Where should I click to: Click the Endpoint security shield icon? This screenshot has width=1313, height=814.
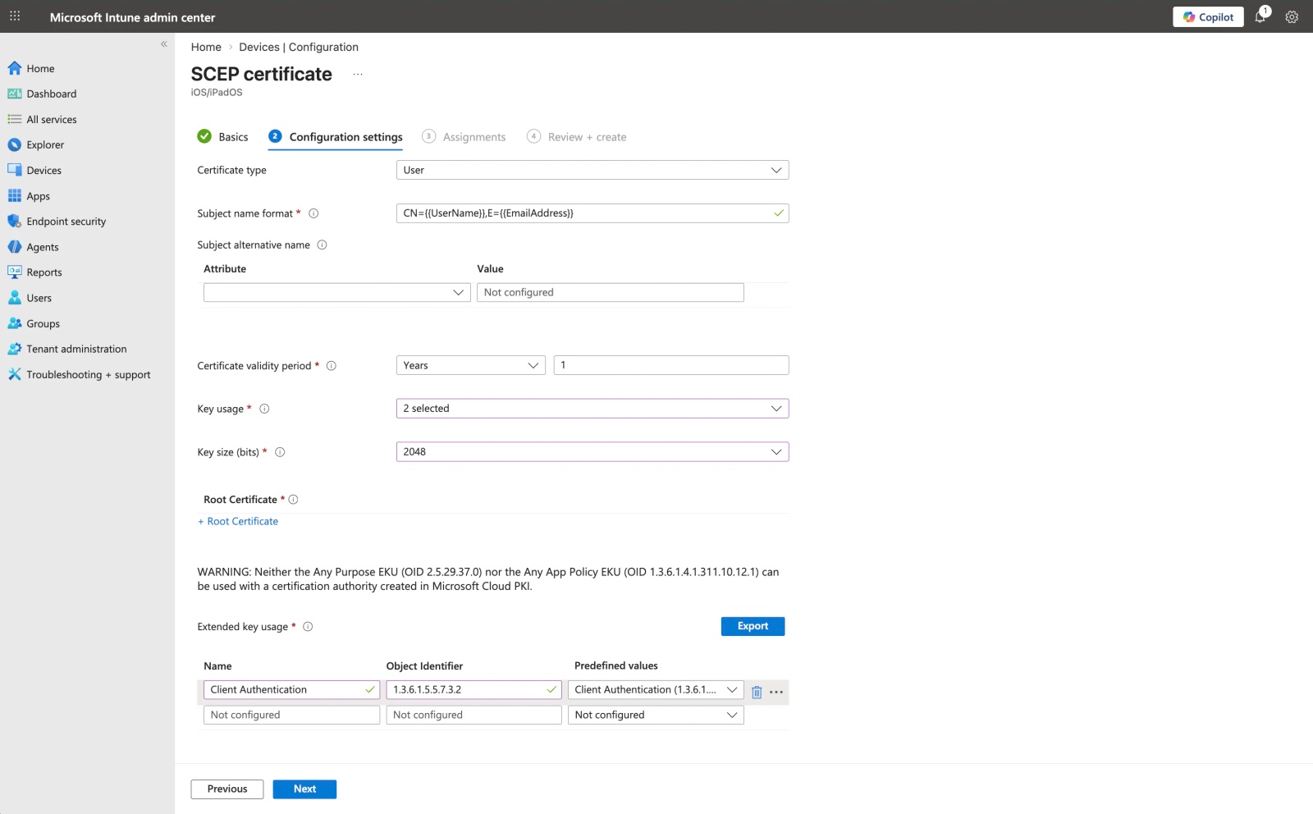tap(15, 222)
